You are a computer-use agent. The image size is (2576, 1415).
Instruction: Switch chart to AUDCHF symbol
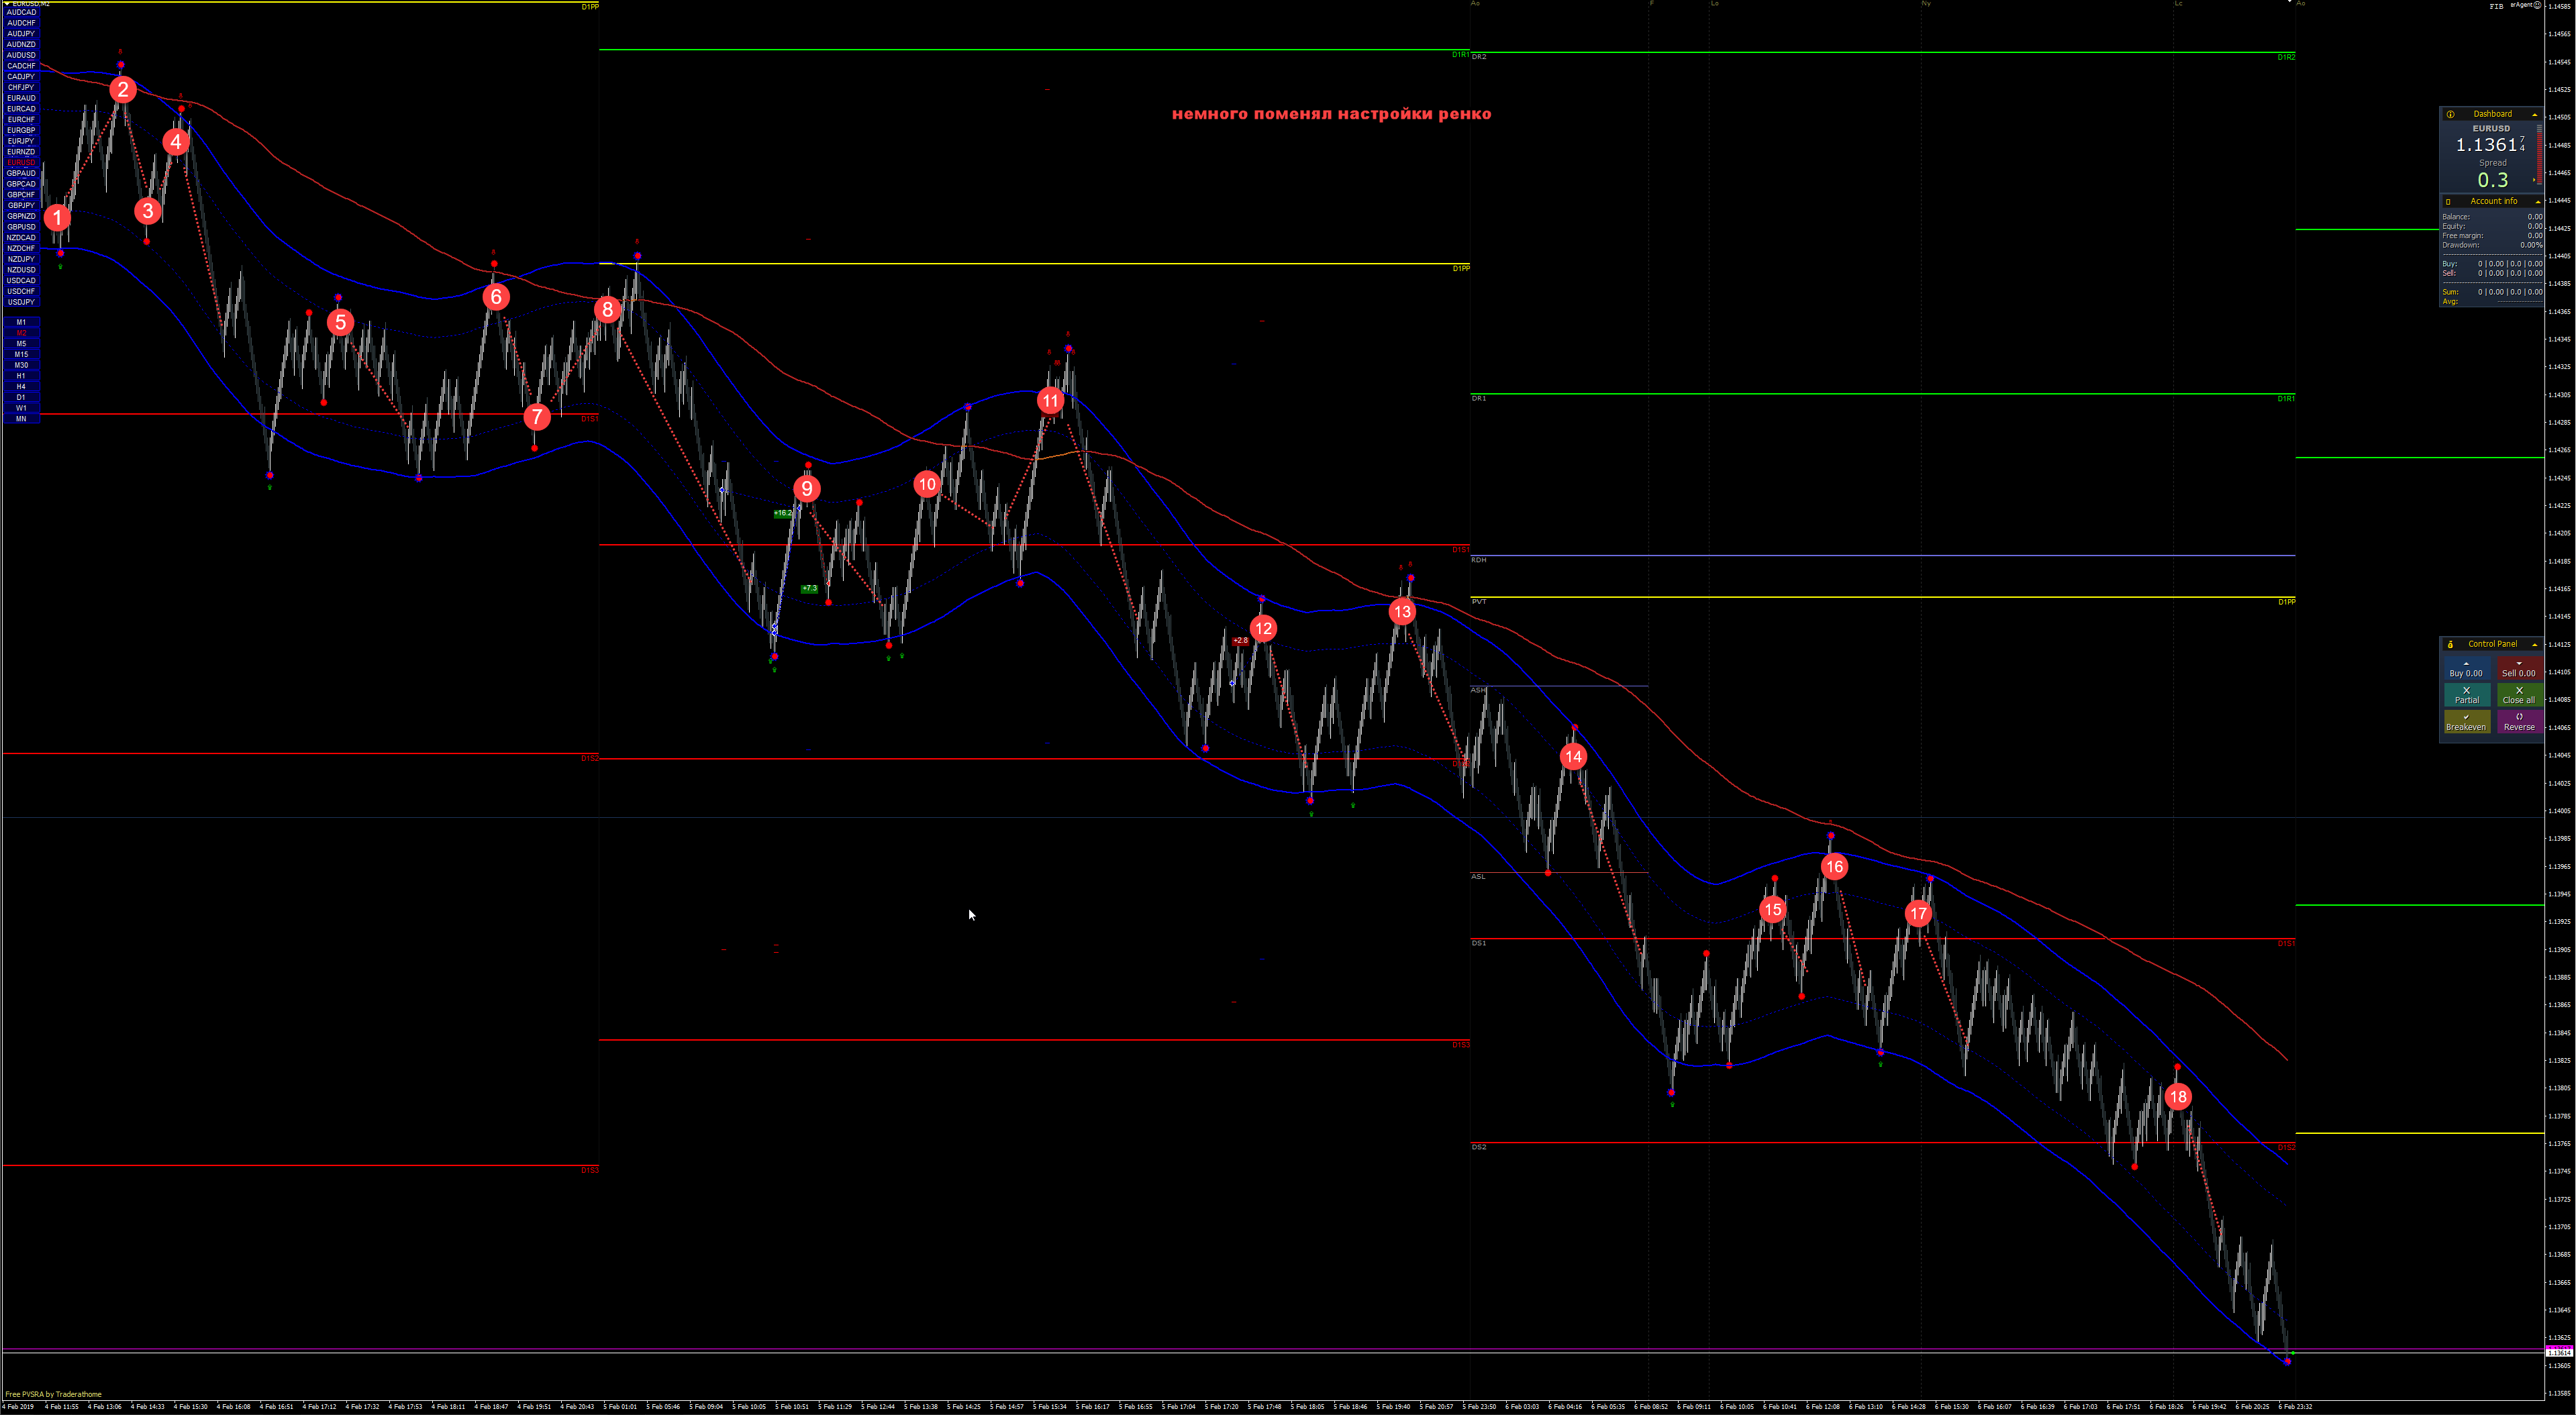[x=21, y=23]
